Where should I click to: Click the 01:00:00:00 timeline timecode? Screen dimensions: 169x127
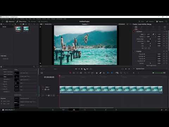(x=49, y=77)
